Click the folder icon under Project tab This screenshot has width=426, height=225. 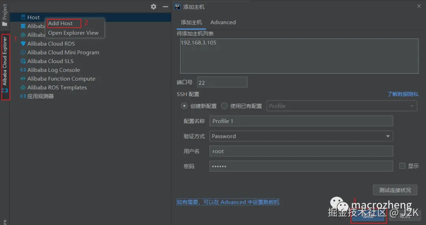tap(4, 24)
